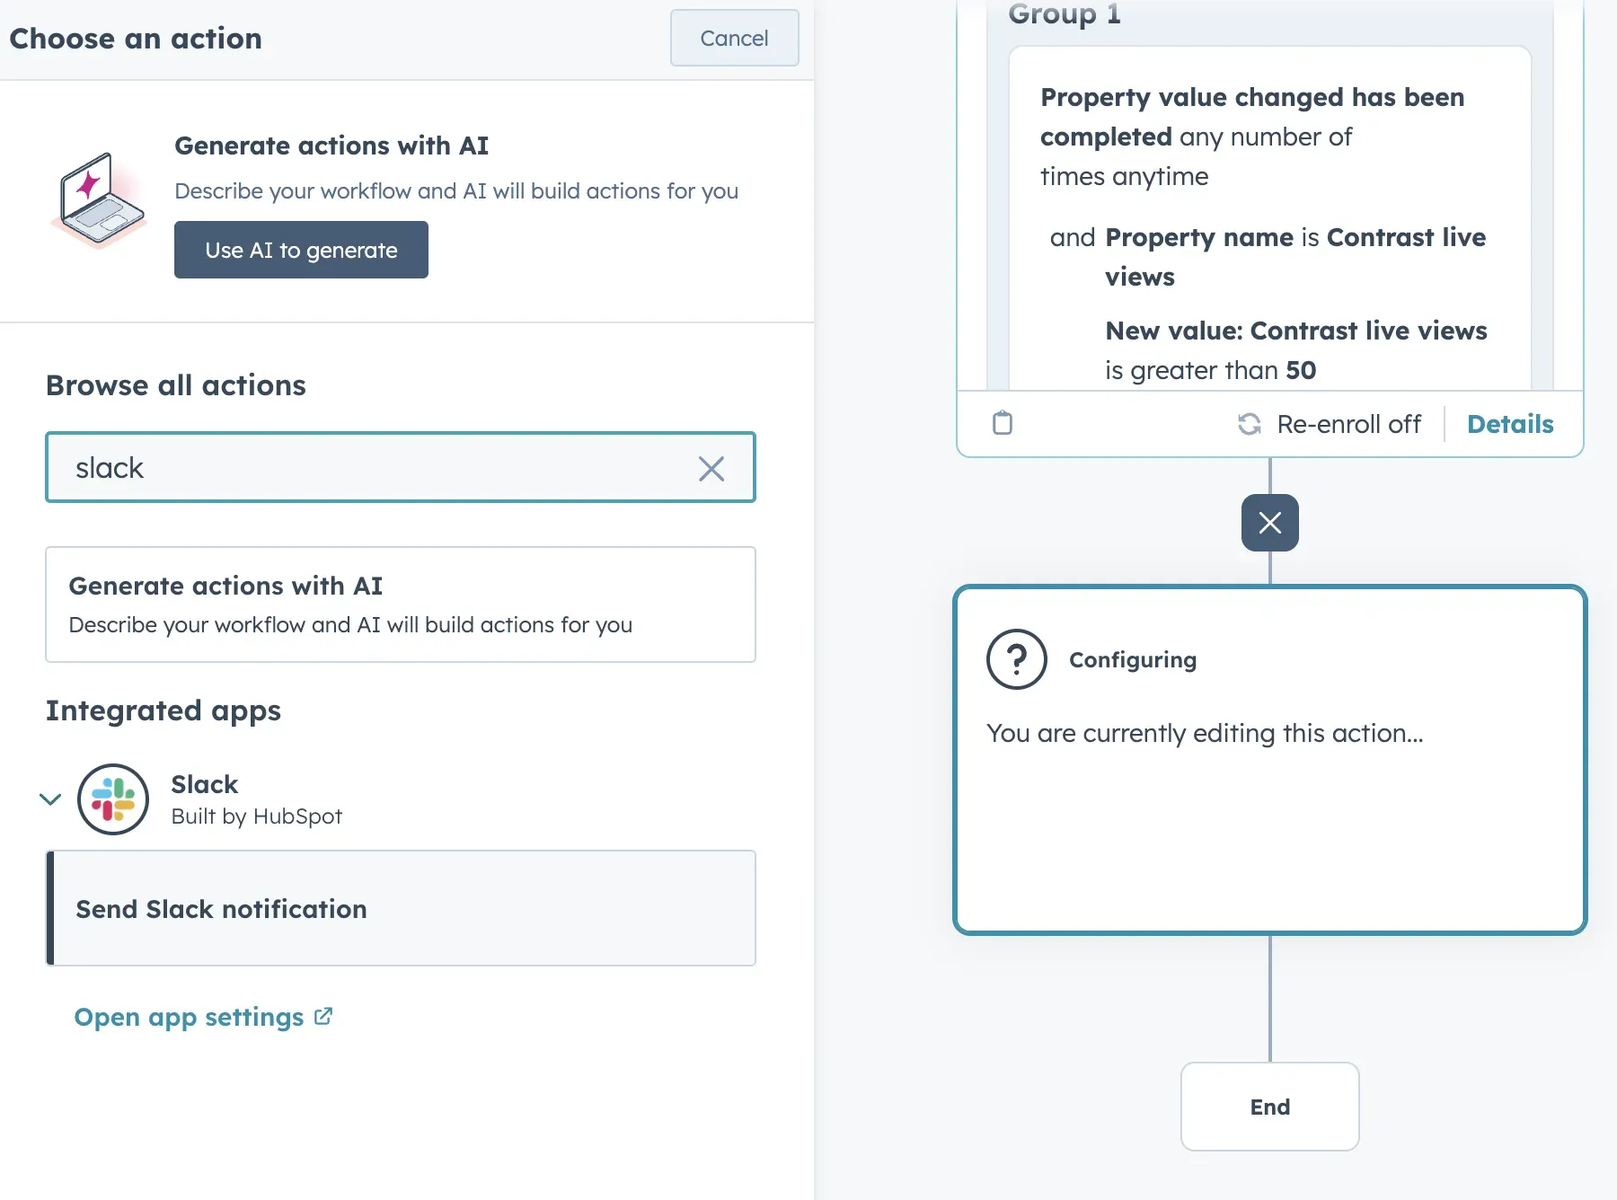Image resolution: width=1617 pixels, height=1200 pixels.
Task: Choose the Generate actions with AI card
Action: [x=400, y=604]
